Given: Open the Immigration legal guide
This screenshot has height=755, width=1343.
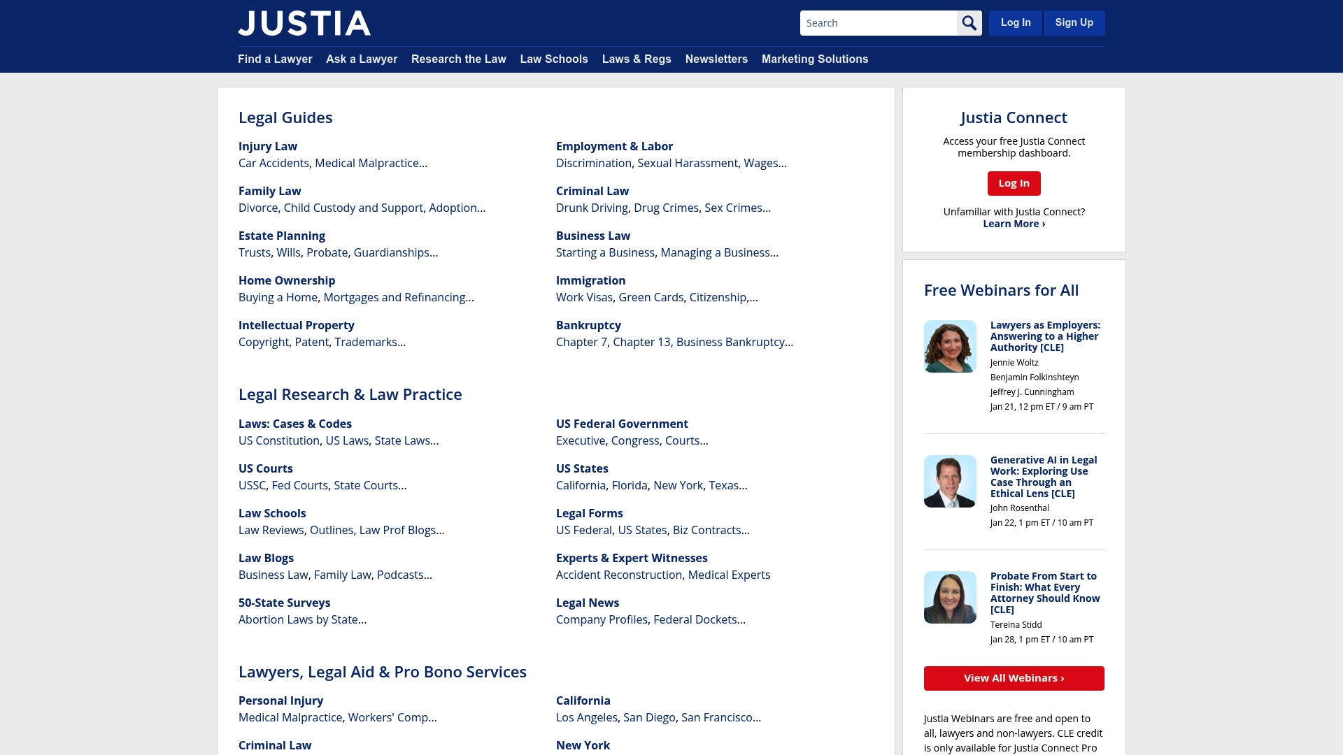Looking at the screenshot, I should pyautogui.click(x=591, y=280).
